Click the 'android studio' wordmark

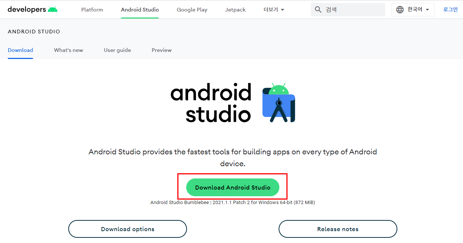211,103
